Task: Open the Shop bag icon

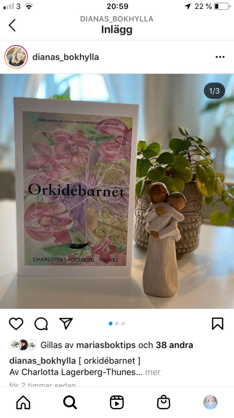Action: click(x=163, y=402)
